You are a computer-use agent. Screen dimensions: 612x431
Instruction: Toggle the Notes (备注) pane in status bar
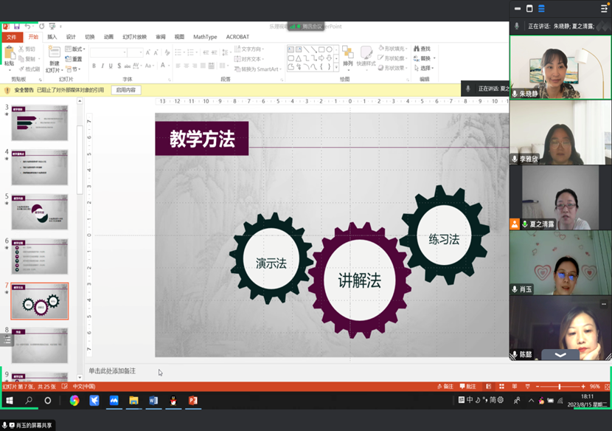(x=445, y=386)
